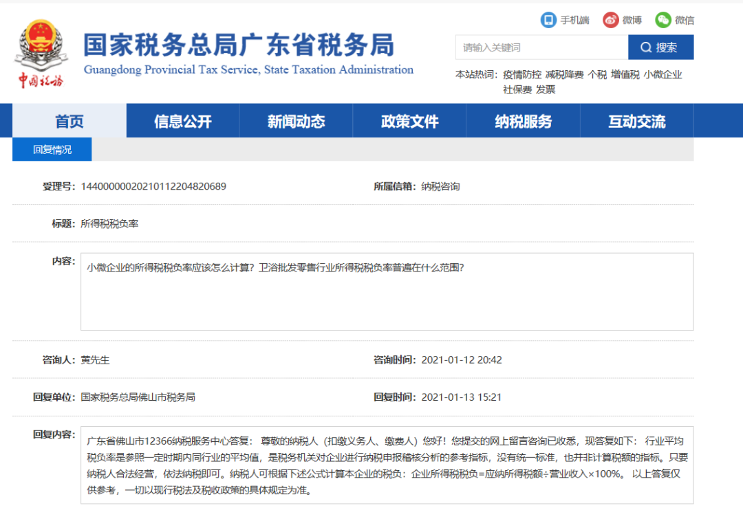743x510 pixels.
Task: Open the 增值税 keyword link
Action: pyautogui.click(x=624, y=74)
